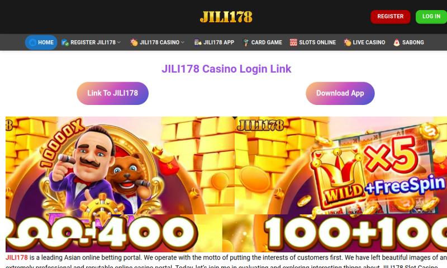This screenshot has height=268, width=447.
Task: Open the Live Casino menu item
Action: [x=364, y=42]
